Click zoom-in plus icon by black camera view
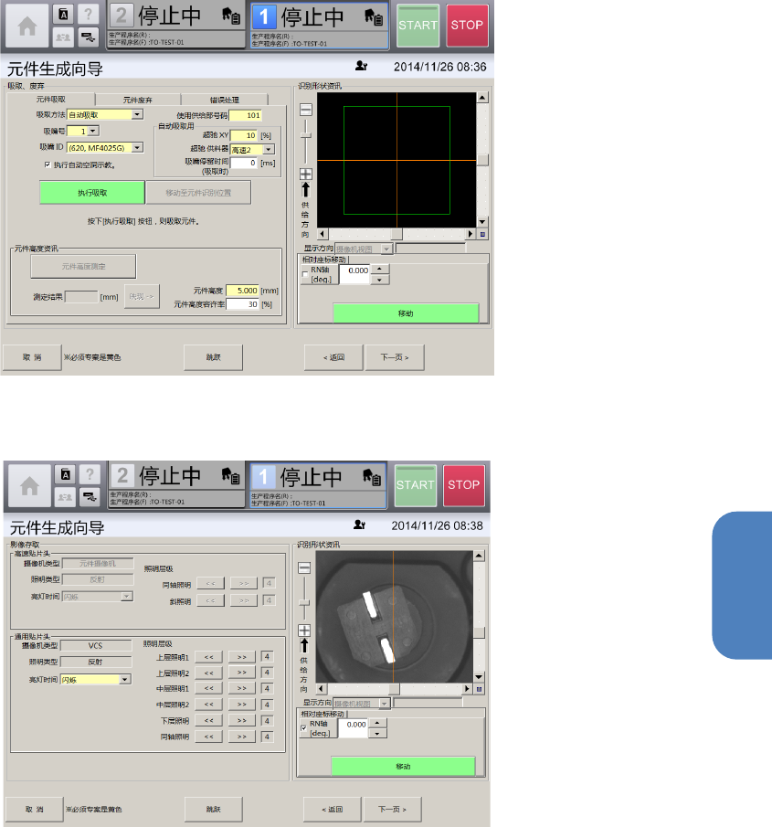The width and height of the screenshot is (772, 827). coord(305,174)
